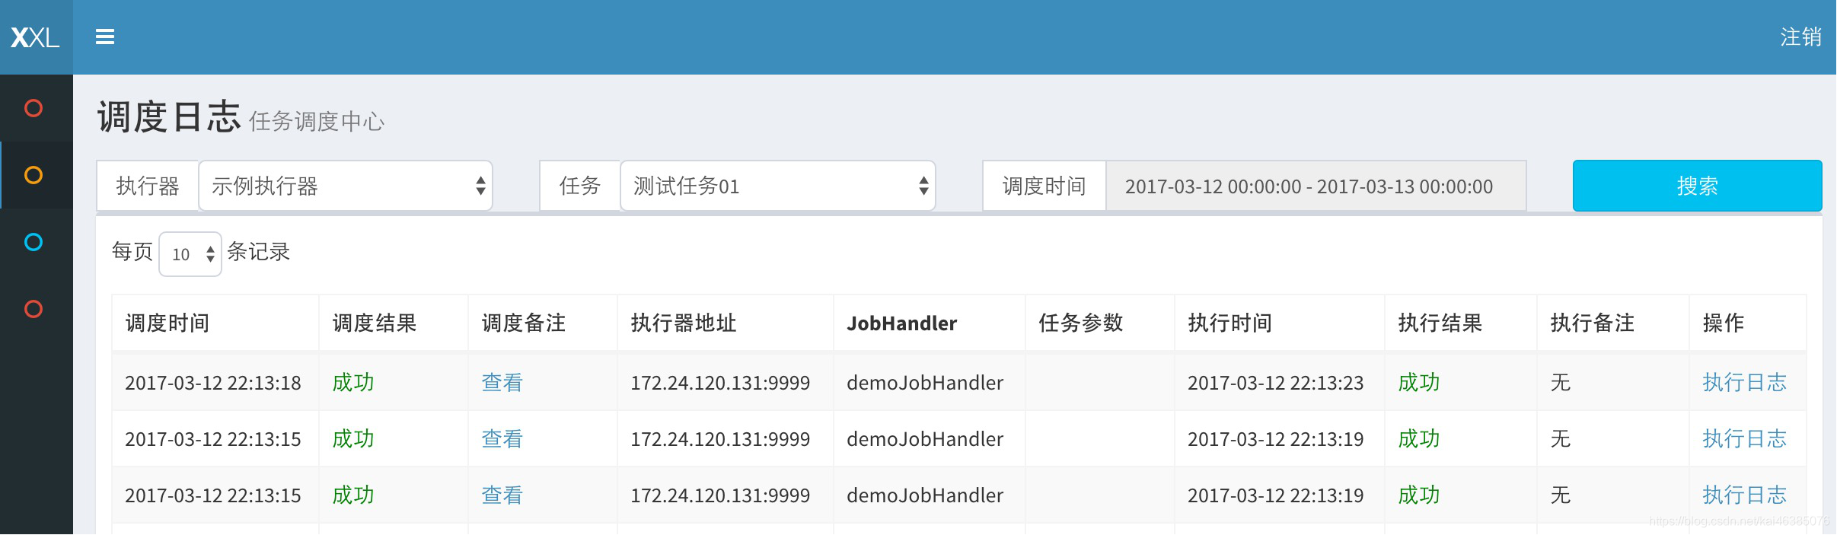The height and width of the screenshot is (535, 1837).
Task: Click 查看 in the 22:13:18 row
Action: (502, 382)
